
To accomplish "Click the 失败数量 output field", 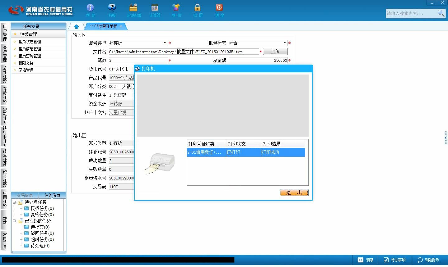I will pyautogui.click(x=121, y=169).
